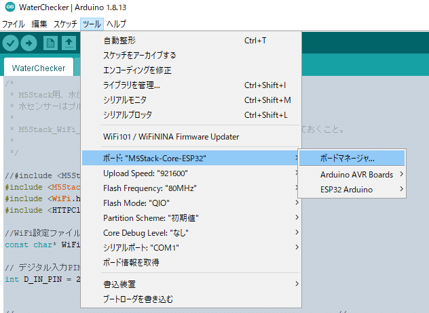Click the Arduino logo in title bar
This screenshot has height=313, width=429.
[x=10, y=7]
